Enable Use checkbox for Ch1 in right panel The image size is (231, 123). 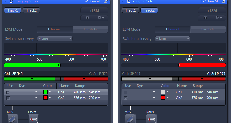(x=126, y=92)
